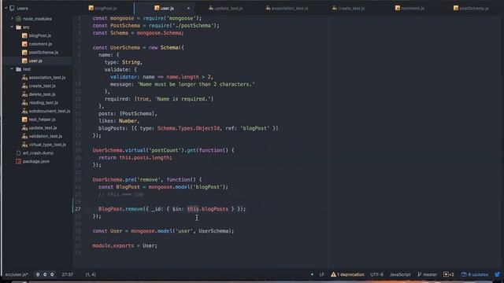The height and width of the screenshot is (283, 504).
Task: Click the JS icon beside postSchema.js in tree
Action: [24, 53]
